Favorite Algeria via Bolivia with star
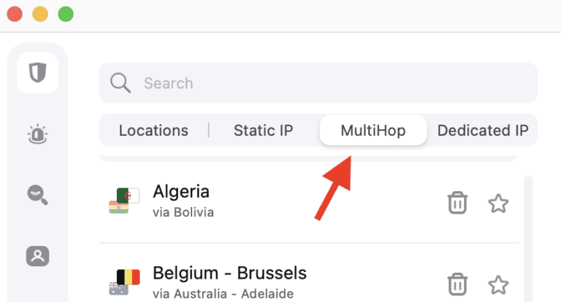This screenshot has width=561, height=302. coord(498,203)
